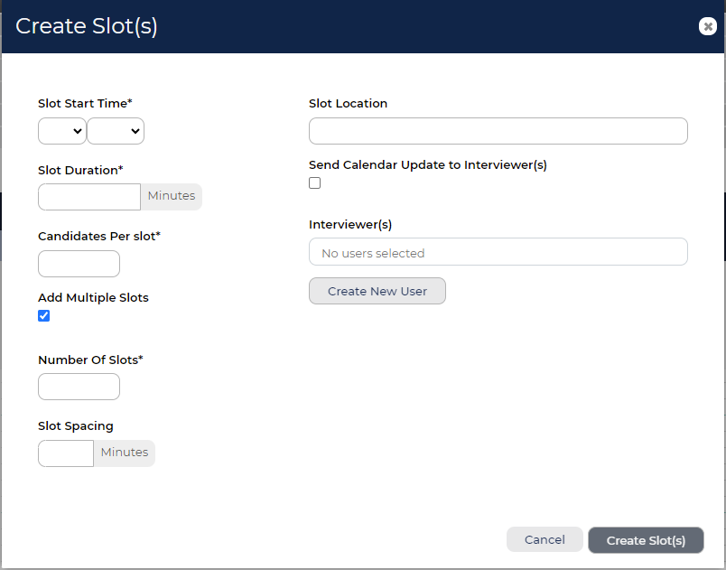Open the Slot Start Time minute dropdown
The image size is (726, 570).
coord(116,131)
